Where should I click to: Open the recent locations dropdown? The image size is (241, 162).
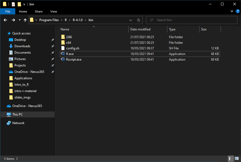point(20,20)
